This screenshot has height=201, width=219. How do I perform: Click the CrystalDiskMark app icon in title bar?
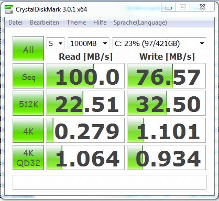coord(9,9)
